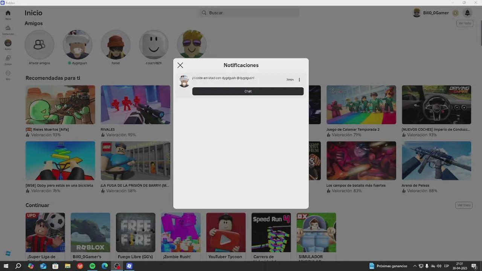
Task: Click the notifications bell icon
Action: point(467,13)
